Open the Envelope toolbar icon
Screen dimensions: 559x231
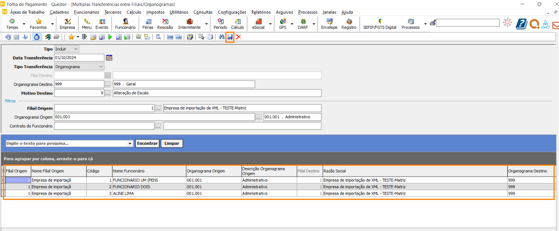329,24
